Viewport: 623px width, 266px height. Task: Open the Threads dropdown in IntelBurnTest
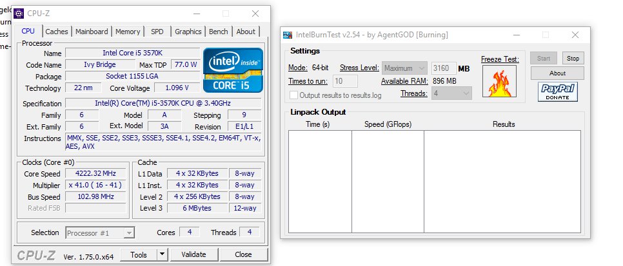click(451, 93)
